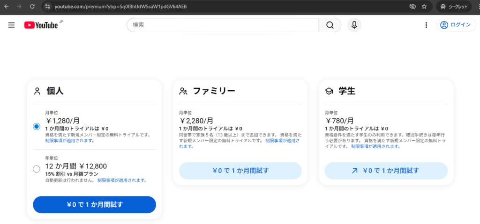Click the ファミリー plan ¥0 で 1 か月間試す button
Screen dimensions: 480x224
coord(240,171)
